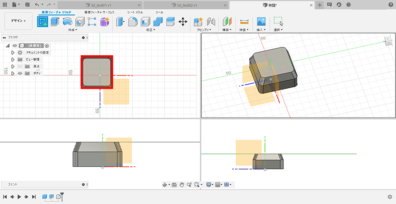Click the Measure ruler icon
This screenshot has width=396, height=204.
click(244, 21)
